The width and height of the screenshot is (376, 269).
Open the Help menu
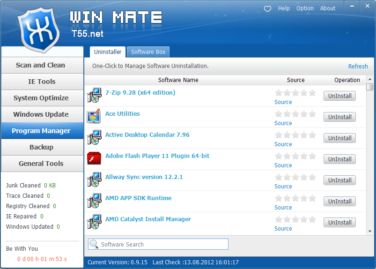284,8
